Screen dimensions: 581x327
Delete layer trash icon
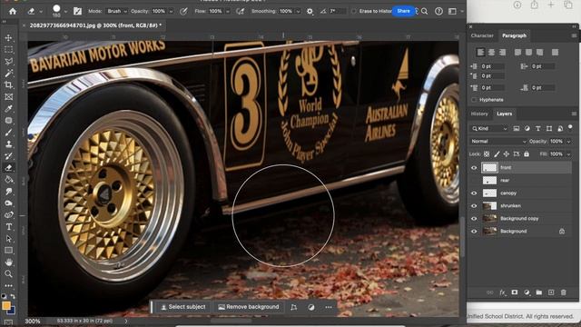click(x=563, y=292)
